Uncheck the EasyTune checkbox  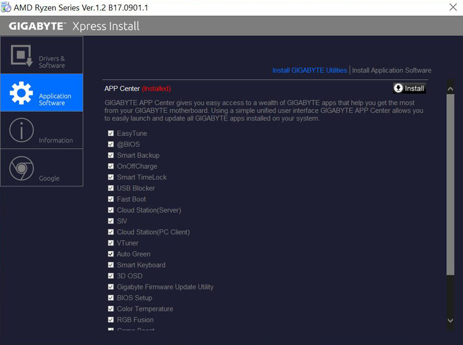pos(111,133)
